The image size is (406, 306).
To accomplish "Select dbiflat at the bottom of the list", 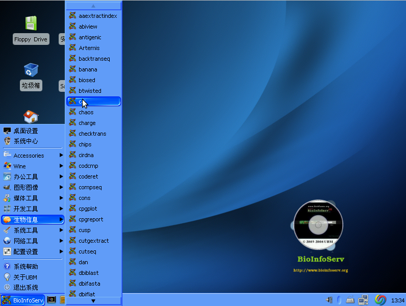I will click(93, 294).
